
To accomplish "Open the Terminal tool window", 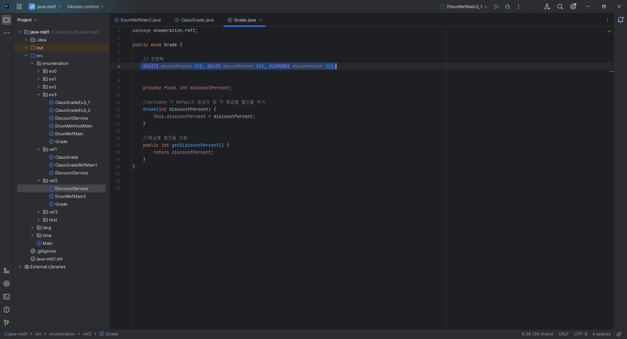I will pos(7,297).
